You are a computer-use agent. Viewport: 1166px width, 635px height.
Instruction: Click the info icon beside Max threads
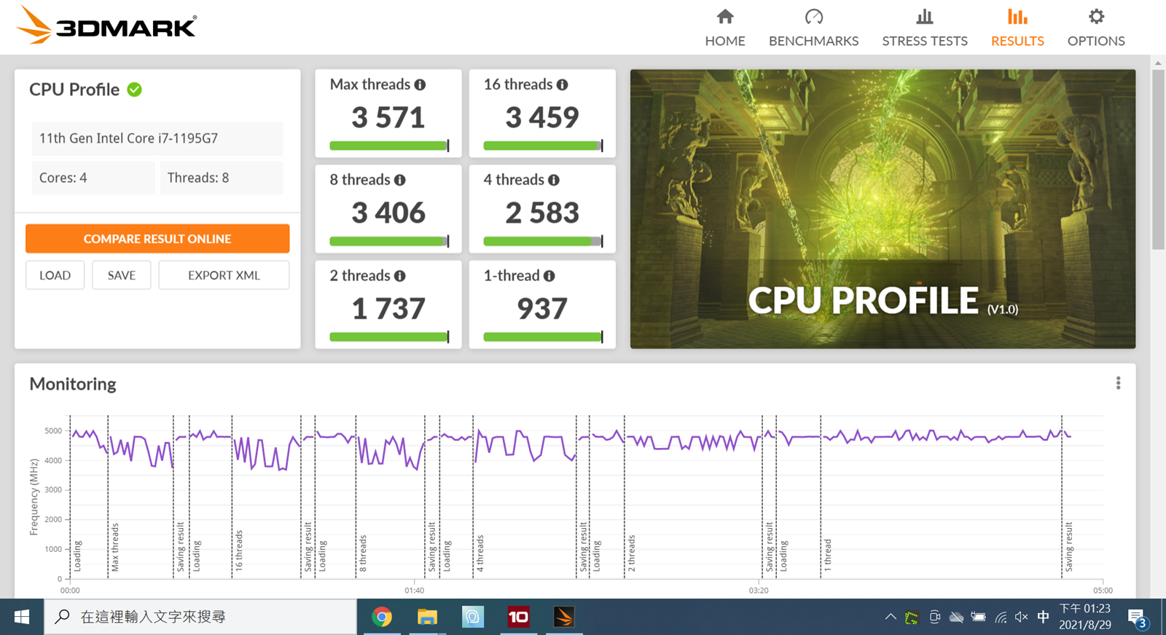point(420,84)
